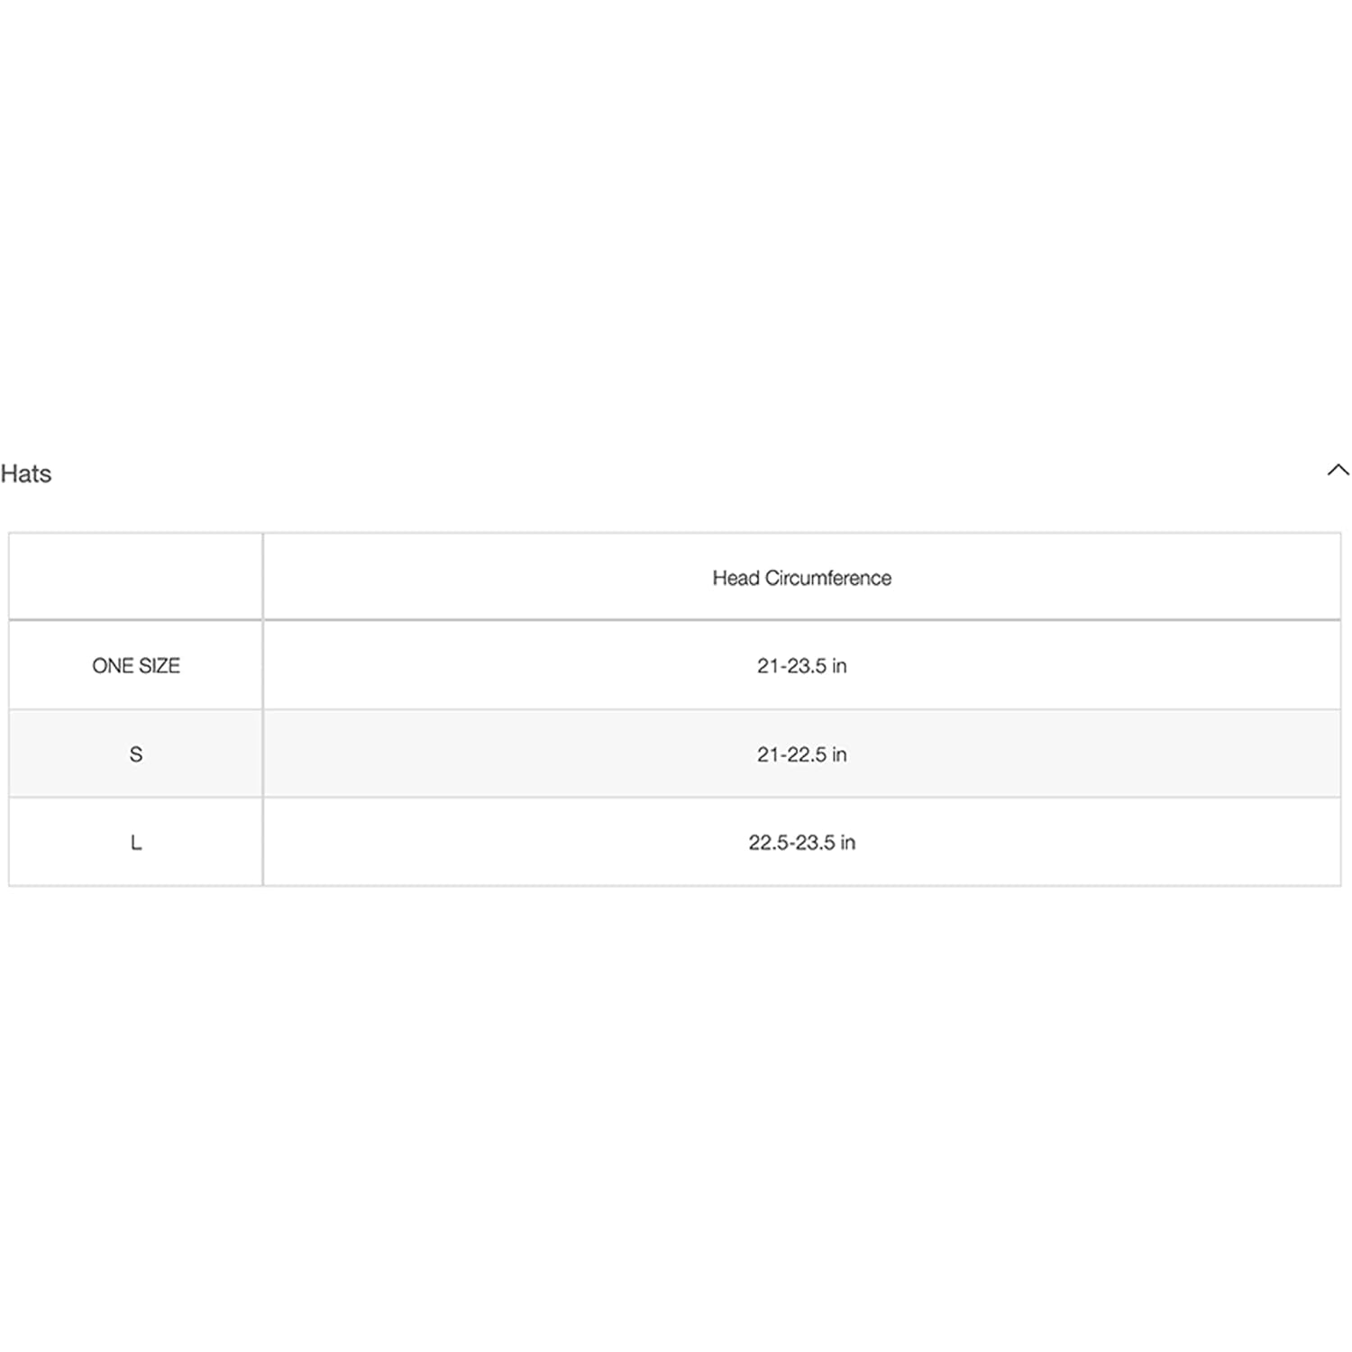Click the number 21-23.5 in the ONE SIZE row
Viewport: 1352px width, 1352px height.
click(x=790, y=666)
